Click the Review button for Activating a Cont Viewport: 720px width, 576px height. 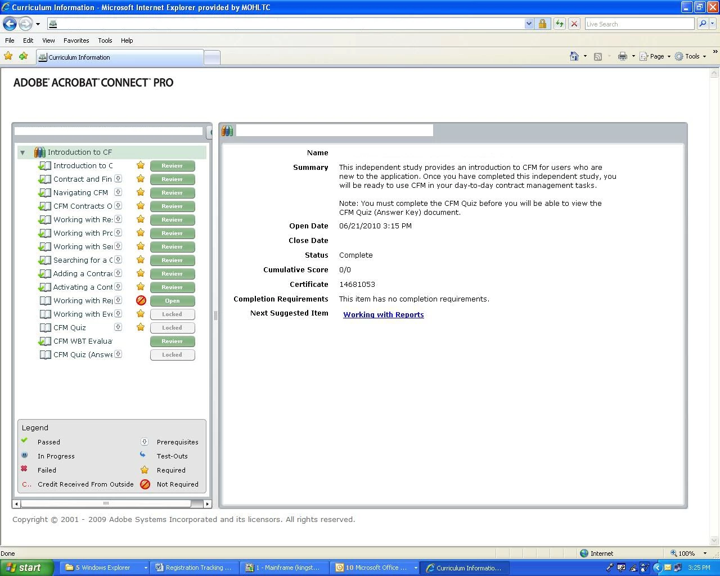(172, 287)
